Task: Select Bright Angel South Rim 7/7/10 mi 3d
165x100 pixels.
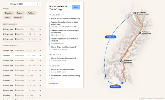Action: 22,90
